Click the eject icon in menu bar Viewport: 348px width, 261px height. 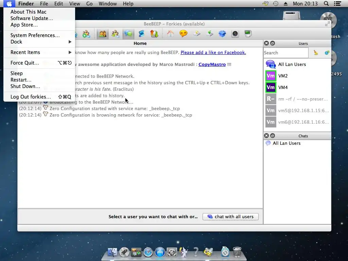pyautogui.click(x=285, y=3)
